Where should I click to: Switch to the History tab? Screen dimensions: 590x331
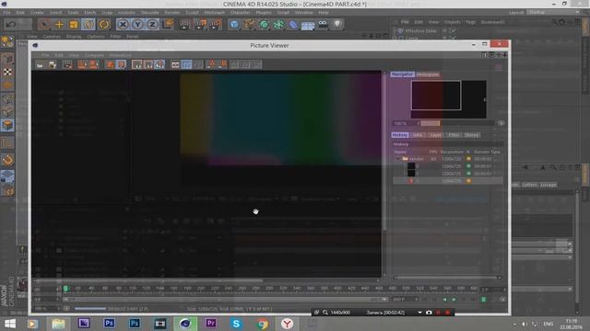[399, 135]
